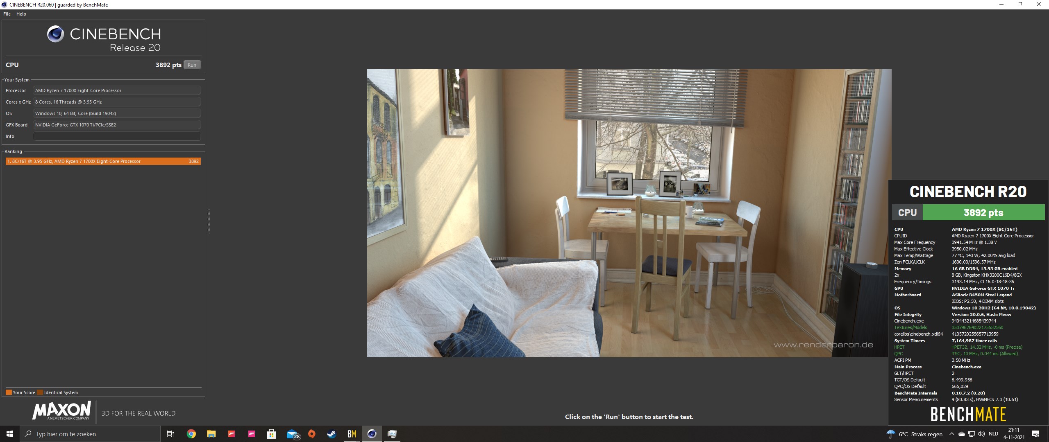Launch Google Chrome from the taskbar
Viewport: 1049px width, 442px height.
point(191,434)
